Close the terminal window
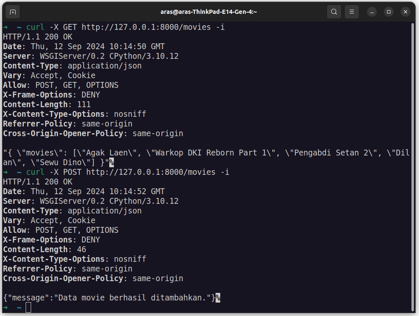 pyautogui.click(x=406, y=12)
